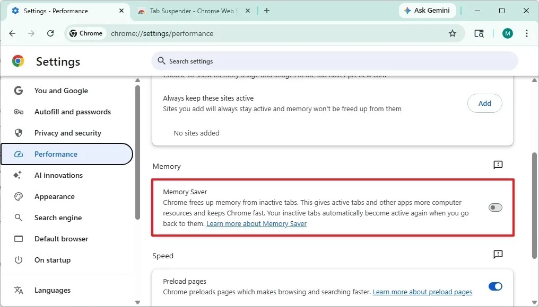Click the translate icon for Languages
Image resolution: width=539 pixels, height=307 pixels.
click(18, 290)
